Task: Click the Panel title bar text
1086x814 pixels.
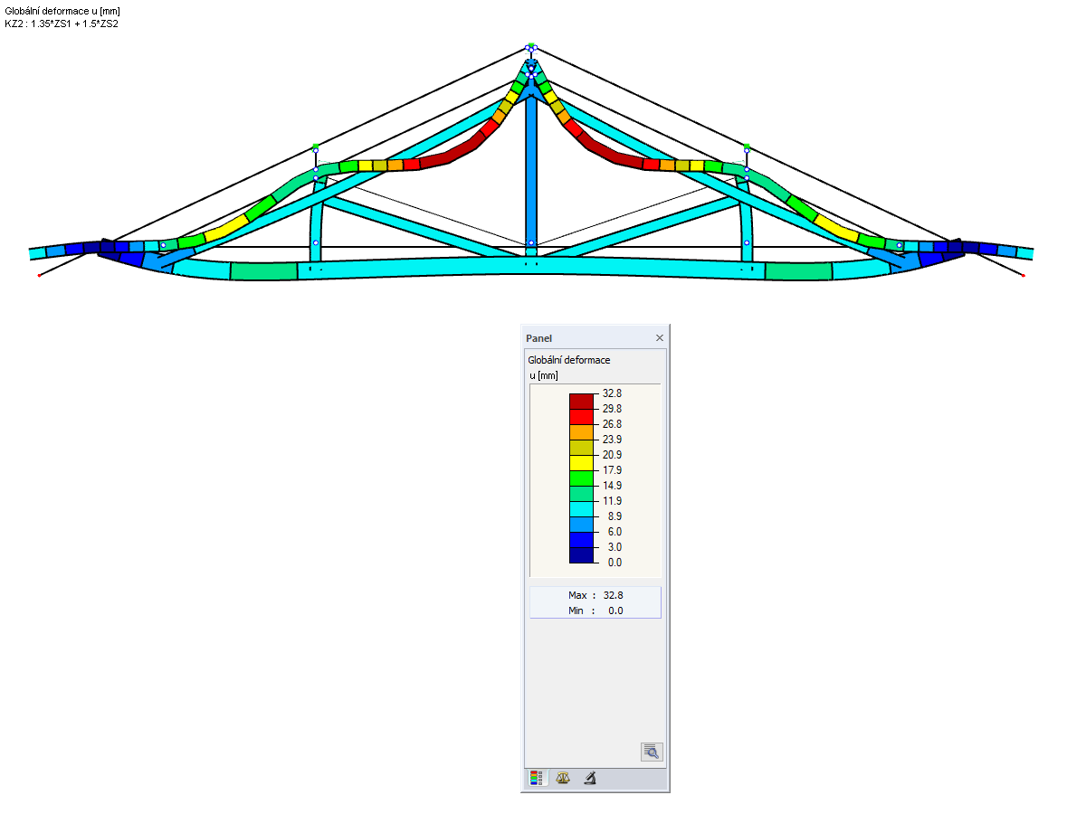Action: click(x=539, y=338)
